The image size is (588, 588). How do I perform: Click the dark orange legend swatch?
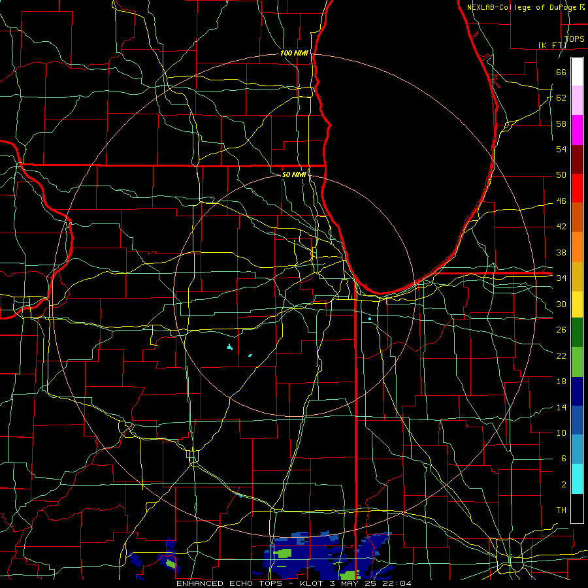(577, 218)
